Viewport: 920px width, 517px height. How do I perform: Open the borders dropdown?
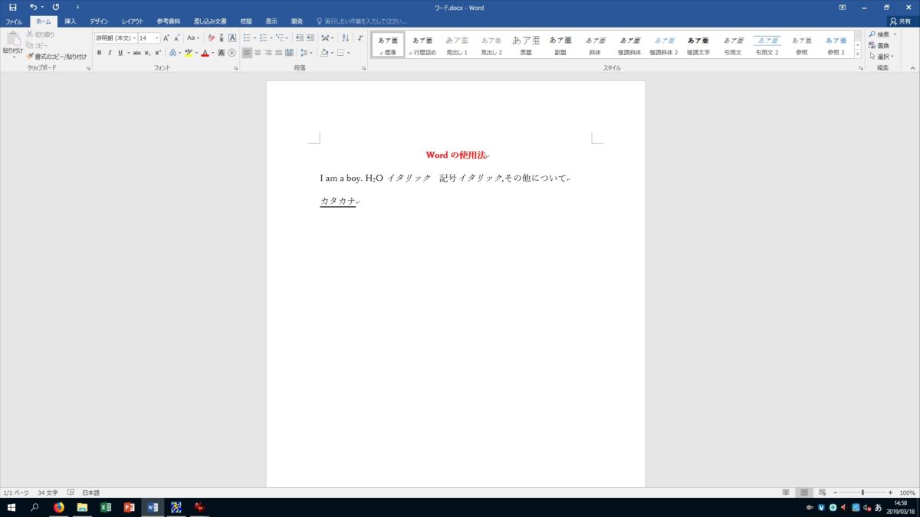click(x=348, y=53)
